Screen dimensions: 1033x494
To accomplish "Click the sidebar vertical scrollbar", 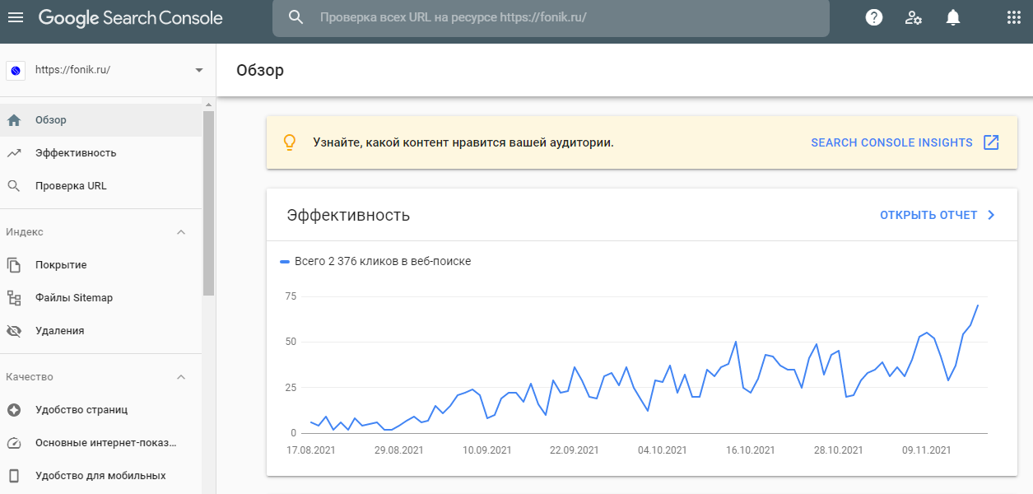I will point(208,203).
